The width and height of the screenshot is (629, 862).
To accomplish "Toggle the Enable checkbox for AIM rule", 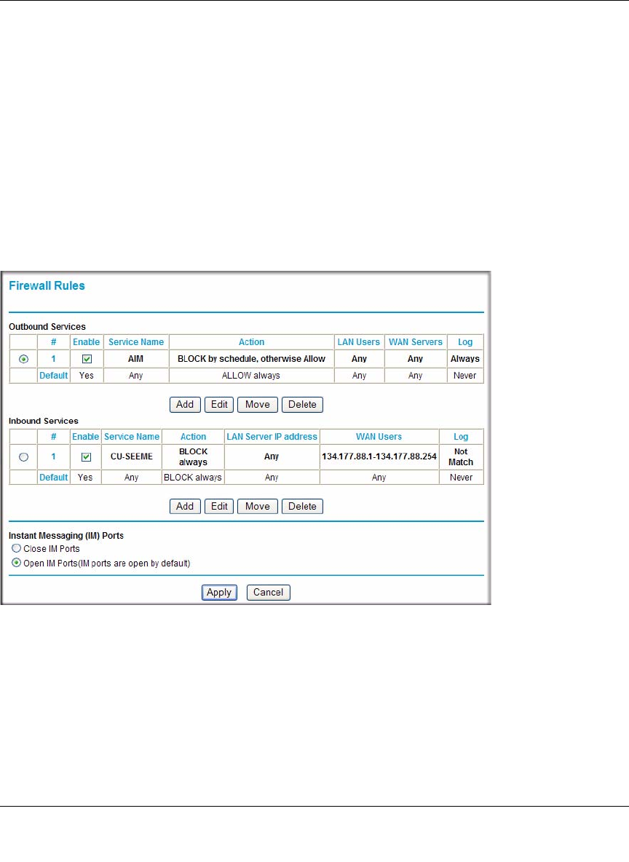I will [87, 359].
